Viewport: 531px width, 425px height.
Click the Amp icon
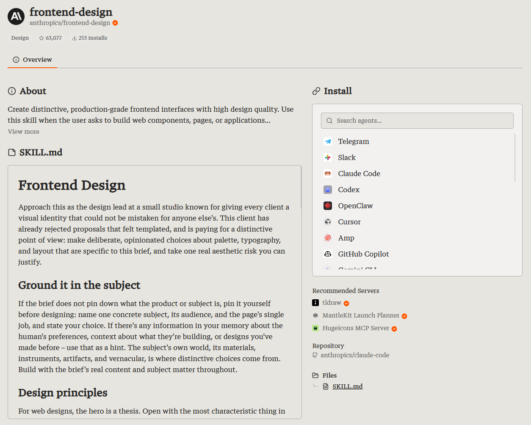coord(328,238)
